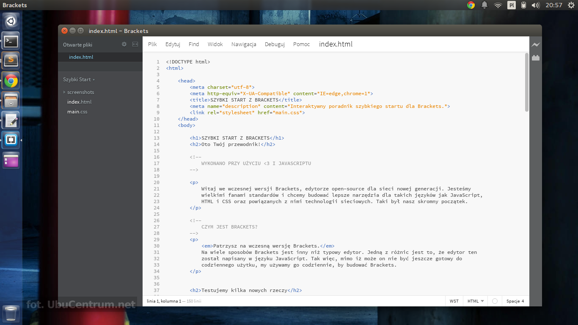Viewport: 578px width, 325px height.
Task: Open the Szybki Start project switcher
Action: click(x=79, y=79)
